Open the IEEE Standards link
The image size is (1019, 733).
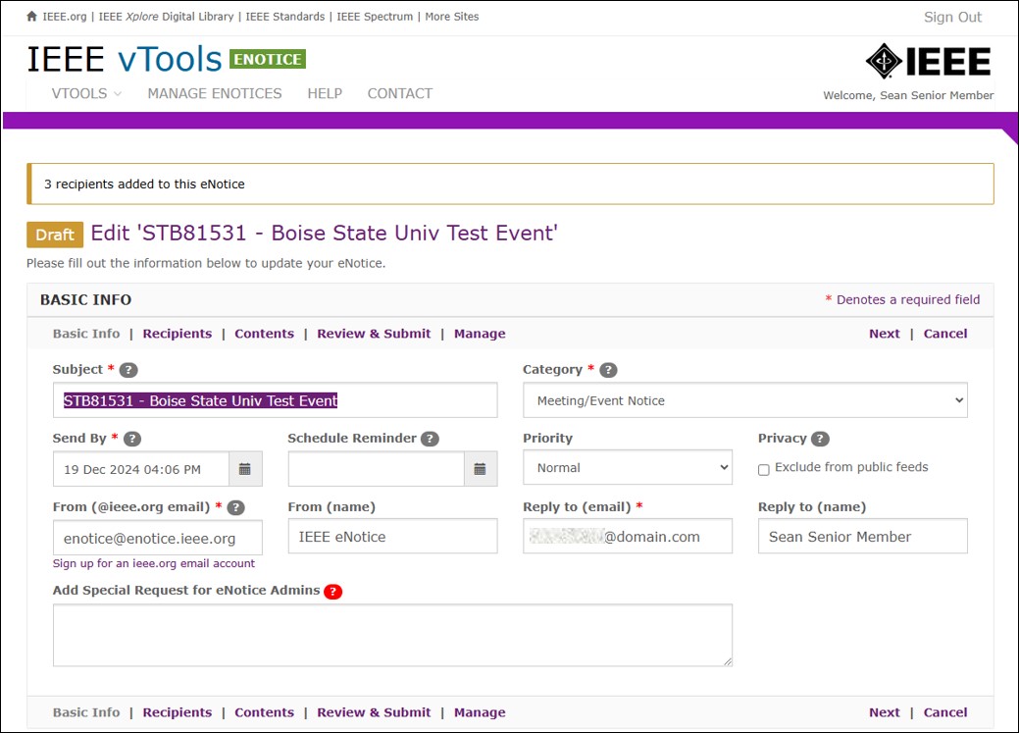[285, 17]
